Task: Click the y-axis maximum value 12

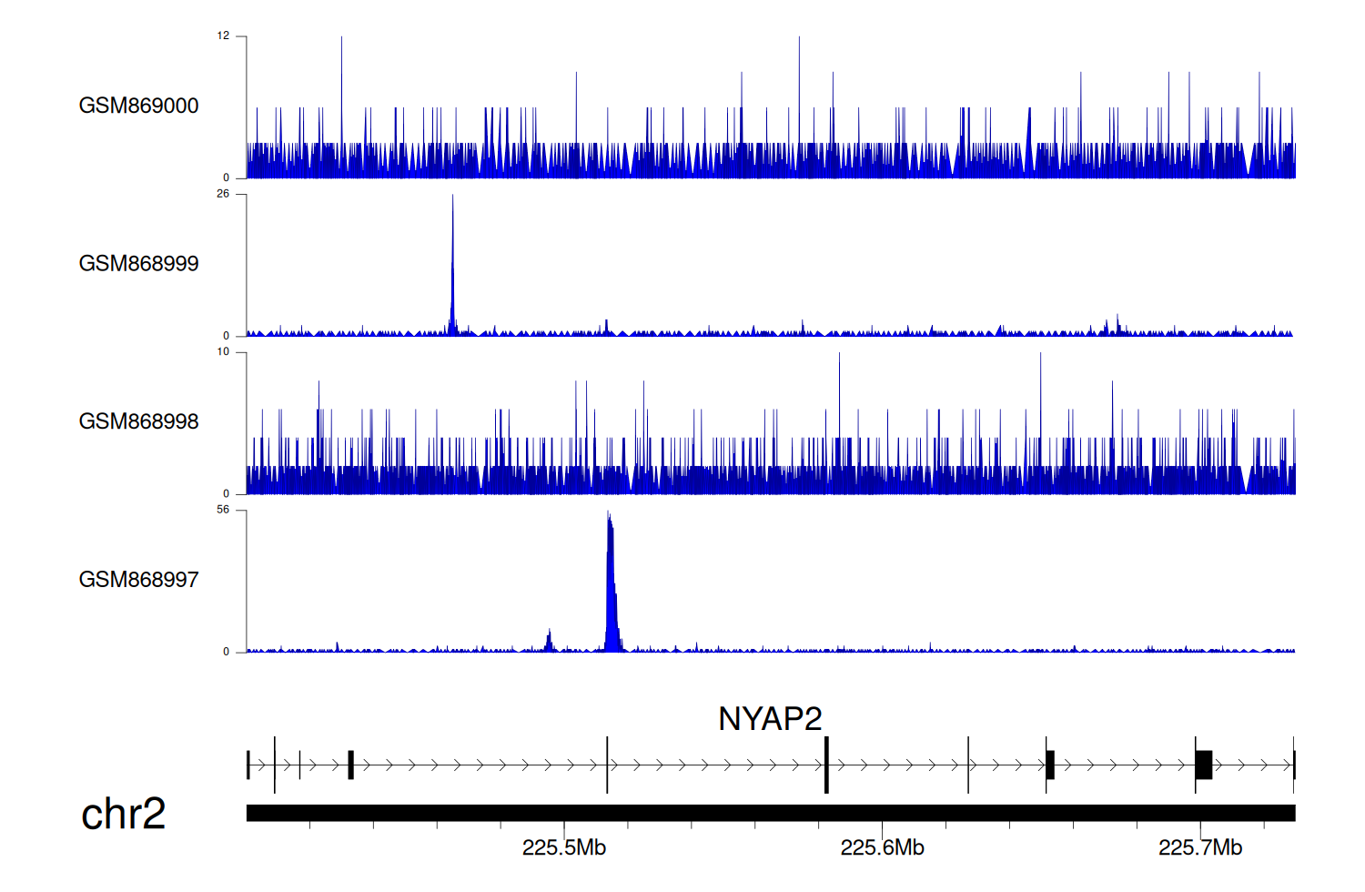Action: tap(223, 36)
